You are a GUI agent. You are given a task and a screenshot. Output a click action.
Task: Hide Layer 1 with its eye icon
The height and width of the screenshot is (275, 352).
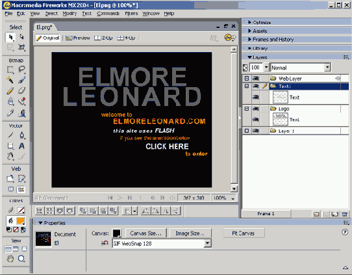click(x=256, y=131)
